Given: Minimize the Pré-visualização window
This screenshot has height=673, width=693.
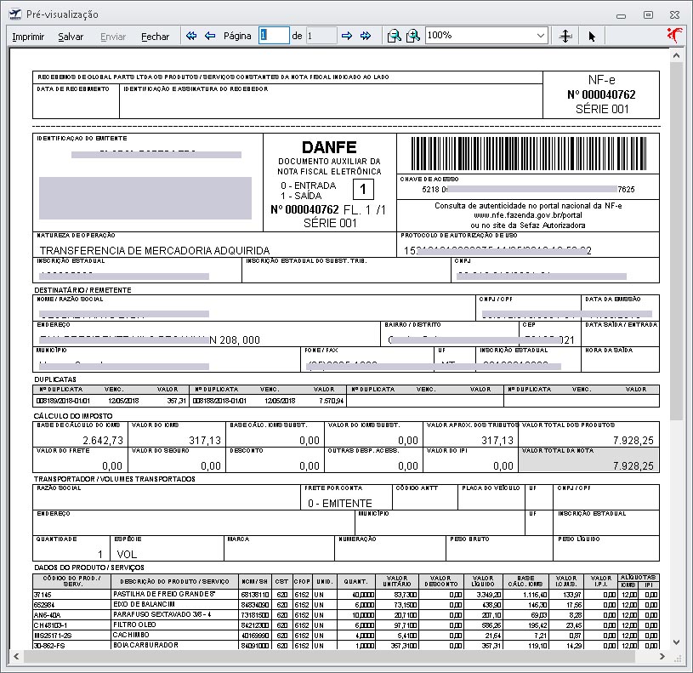Looking at the screenshot, I should point(621,15).
